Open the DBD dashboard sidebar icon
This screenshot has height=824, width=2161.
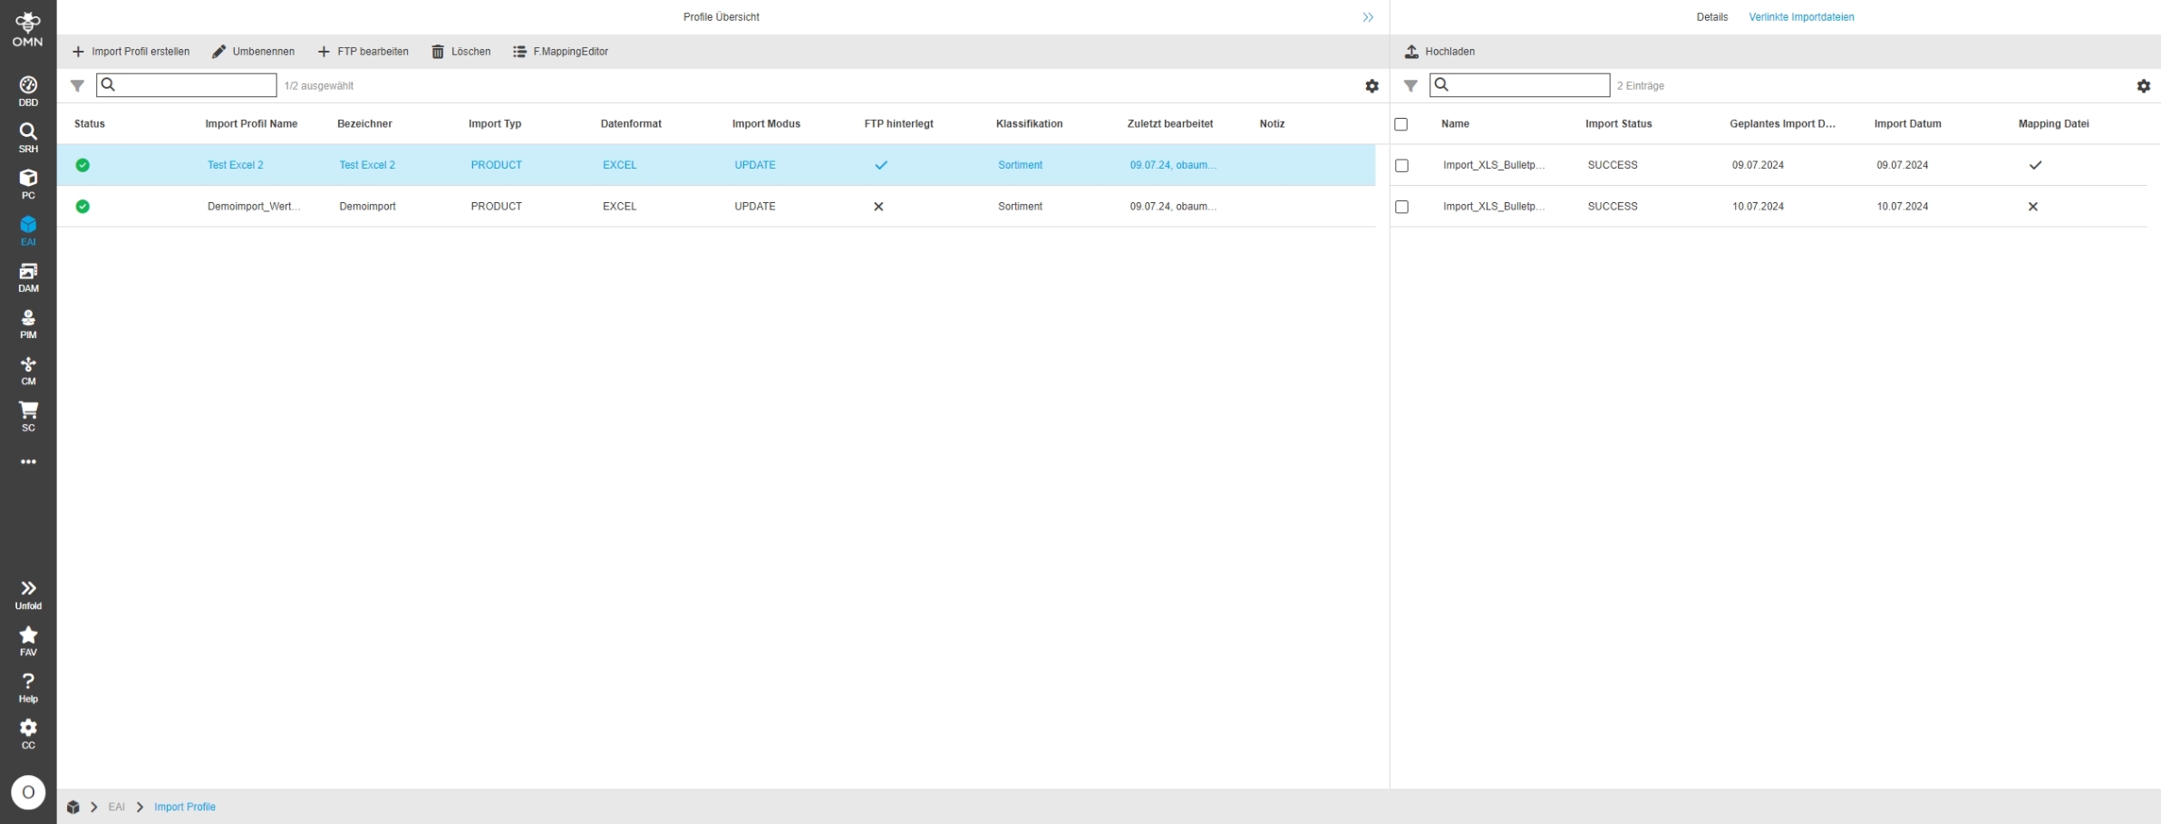pos(28,90)
